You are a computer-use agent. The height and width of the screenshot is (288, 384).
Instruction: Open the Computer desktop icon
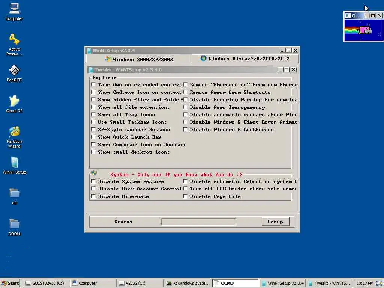coord(14,12)
